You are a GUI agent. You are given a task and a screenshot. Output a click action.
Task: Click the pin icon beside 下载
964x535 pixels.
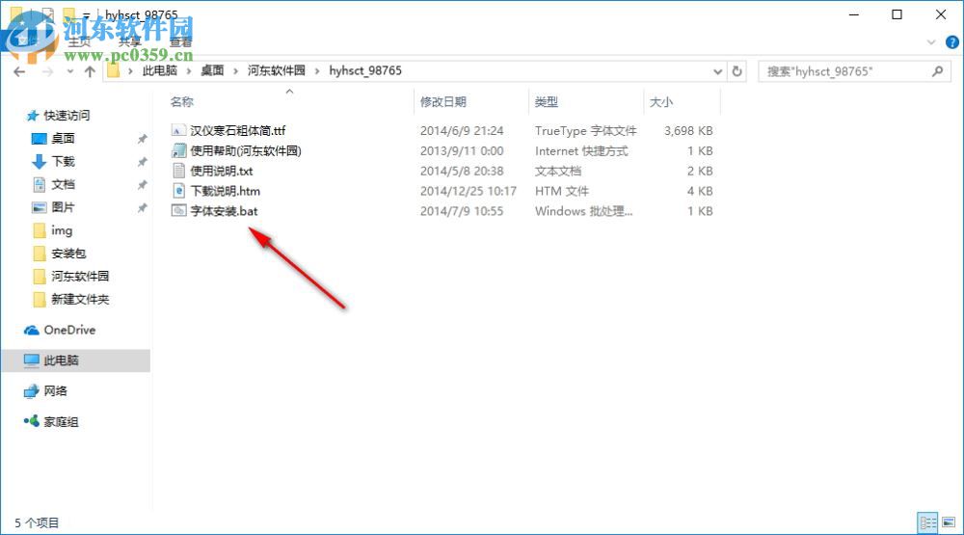tap(142, 162)
